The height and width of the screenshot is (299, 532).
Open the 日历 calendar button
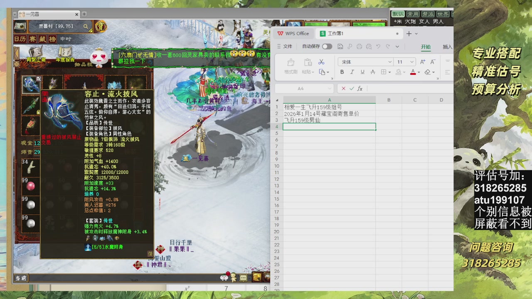click(x=20, y=39)
